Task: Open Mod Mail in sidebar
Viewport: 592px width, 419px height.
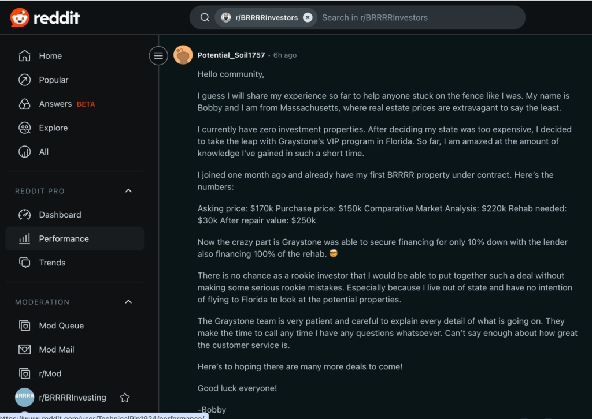Action: coord(56,349)
